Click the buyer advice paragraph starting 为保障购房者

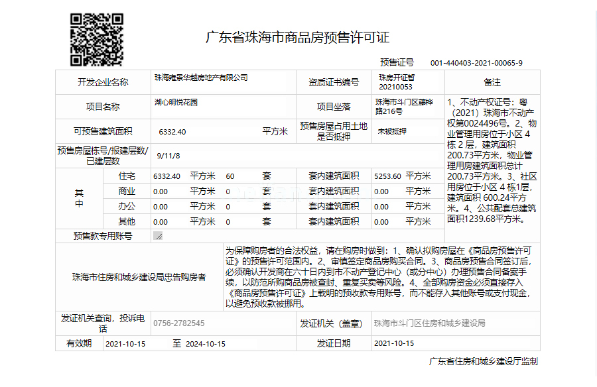(x=379, y=277)
